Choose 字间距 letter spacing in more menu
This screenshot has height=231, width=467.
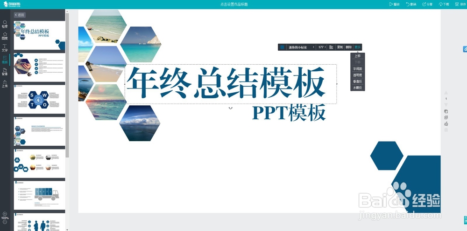[357, 68]
